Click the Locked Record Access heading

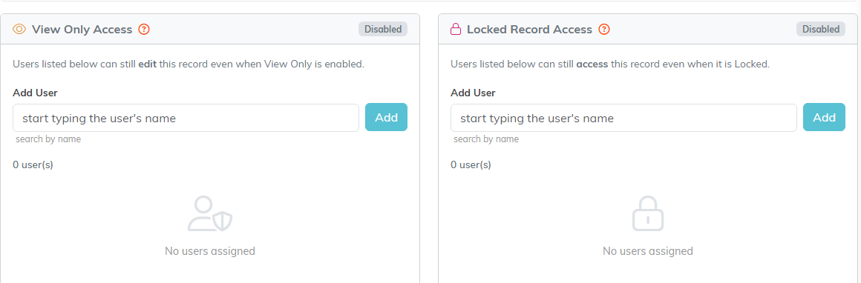coord(529,30)
